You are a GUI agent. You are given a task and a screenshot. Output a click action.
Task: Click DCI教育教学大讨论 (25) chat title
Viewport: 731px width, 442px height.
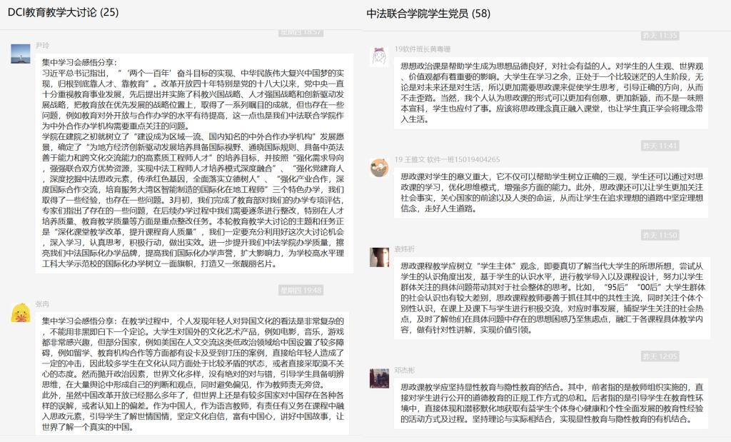[x=64, y=13]
